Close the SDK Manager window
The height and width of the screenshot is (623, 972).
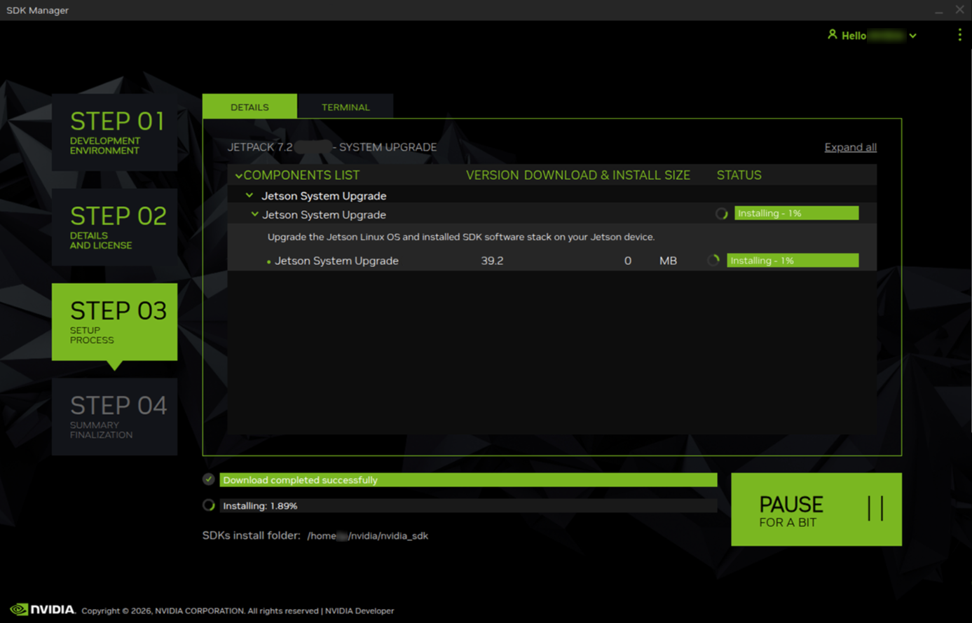tap(959, 10)
